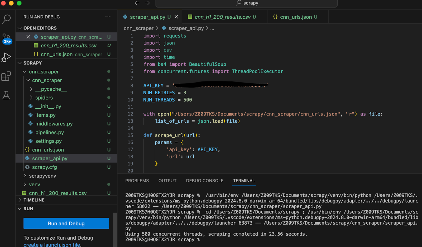Click the Run and Debug button
This screenshot has height=247, width=422.
pyautogui.click(x=66, y=224)
